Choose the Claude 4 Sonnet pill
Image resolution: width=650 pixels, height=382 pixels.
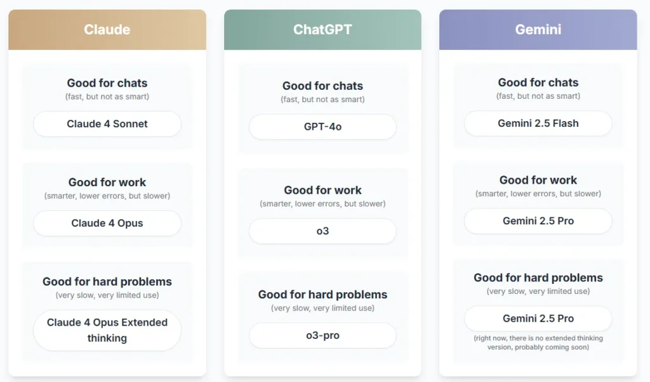coord(107,124)
